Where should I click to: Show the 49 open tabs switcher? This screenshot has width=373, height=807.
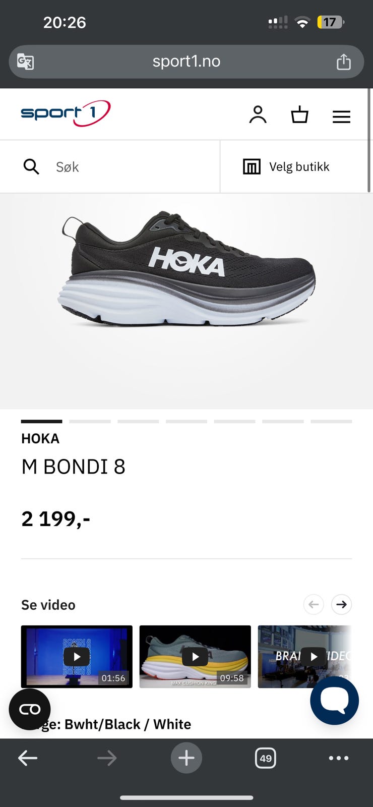266,758
